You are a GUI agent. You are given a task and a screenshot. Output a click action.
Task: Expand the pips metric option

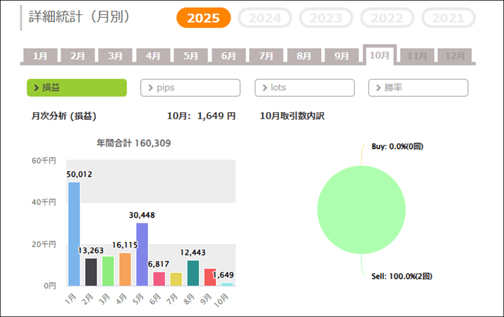click(190, 88)
